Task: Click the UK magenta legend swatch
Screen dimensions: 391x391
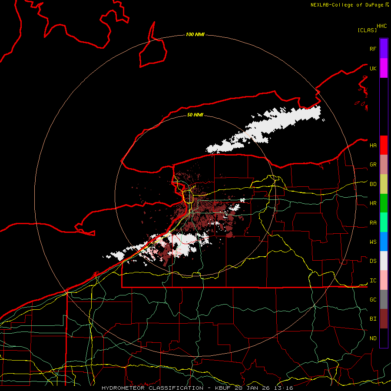Action: click(x=384, y=68)
